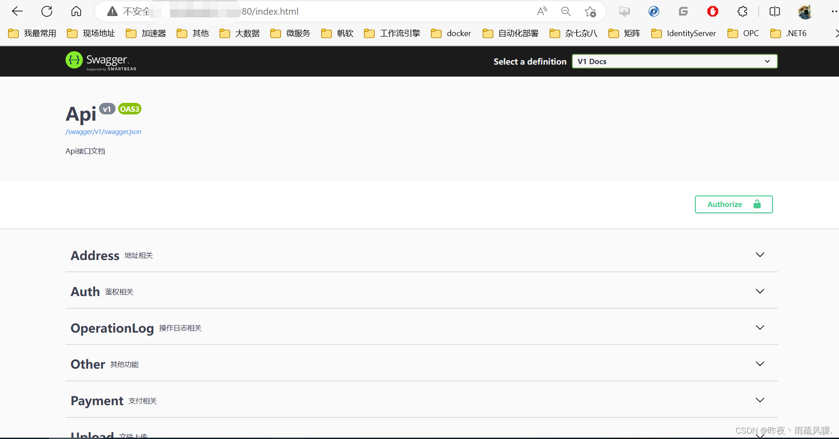The width and height of the screenshot is (839, 439).
Task: Open the 矩阵 bookmarks folder
Action: 624,33
